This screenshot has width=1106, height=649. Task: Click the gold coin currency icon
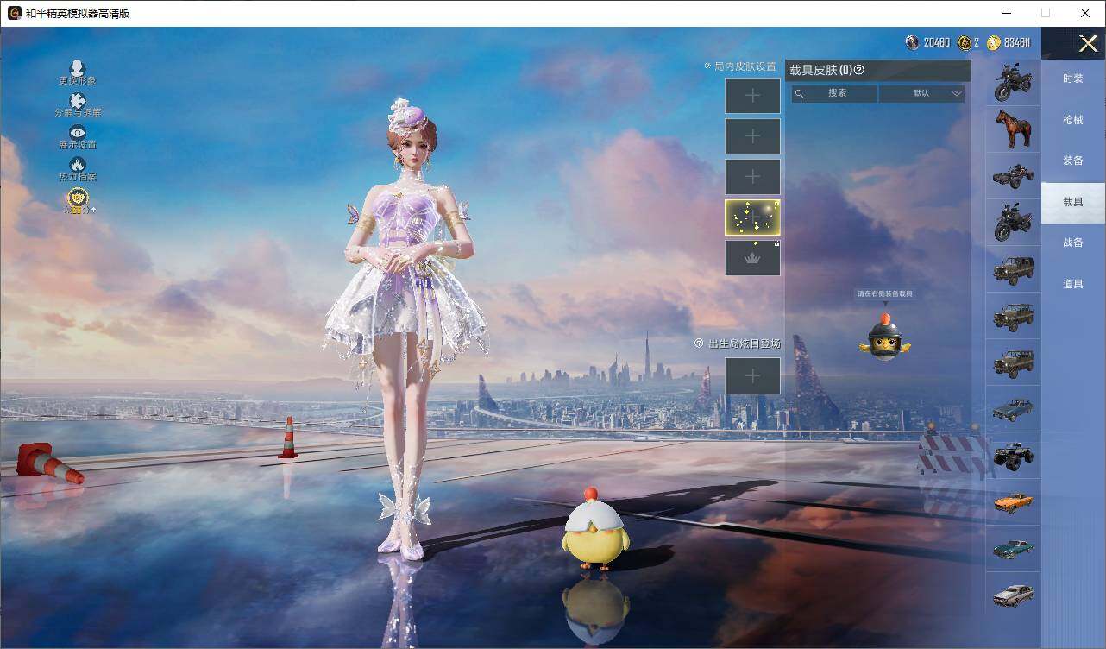pos(994,42)
